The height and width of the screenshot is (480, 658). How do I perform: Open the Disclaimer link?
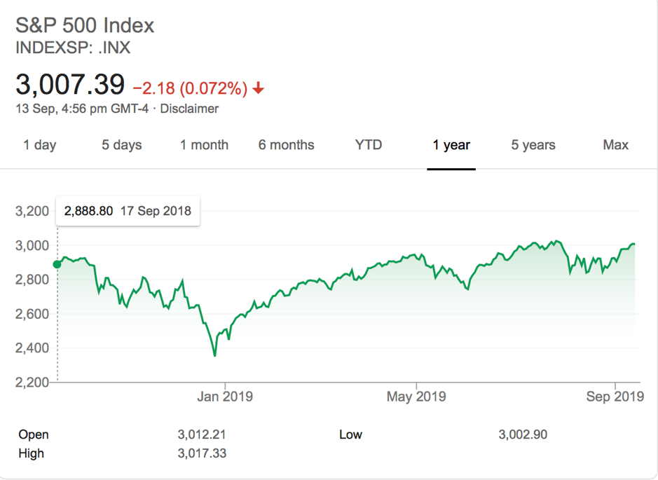189,109
